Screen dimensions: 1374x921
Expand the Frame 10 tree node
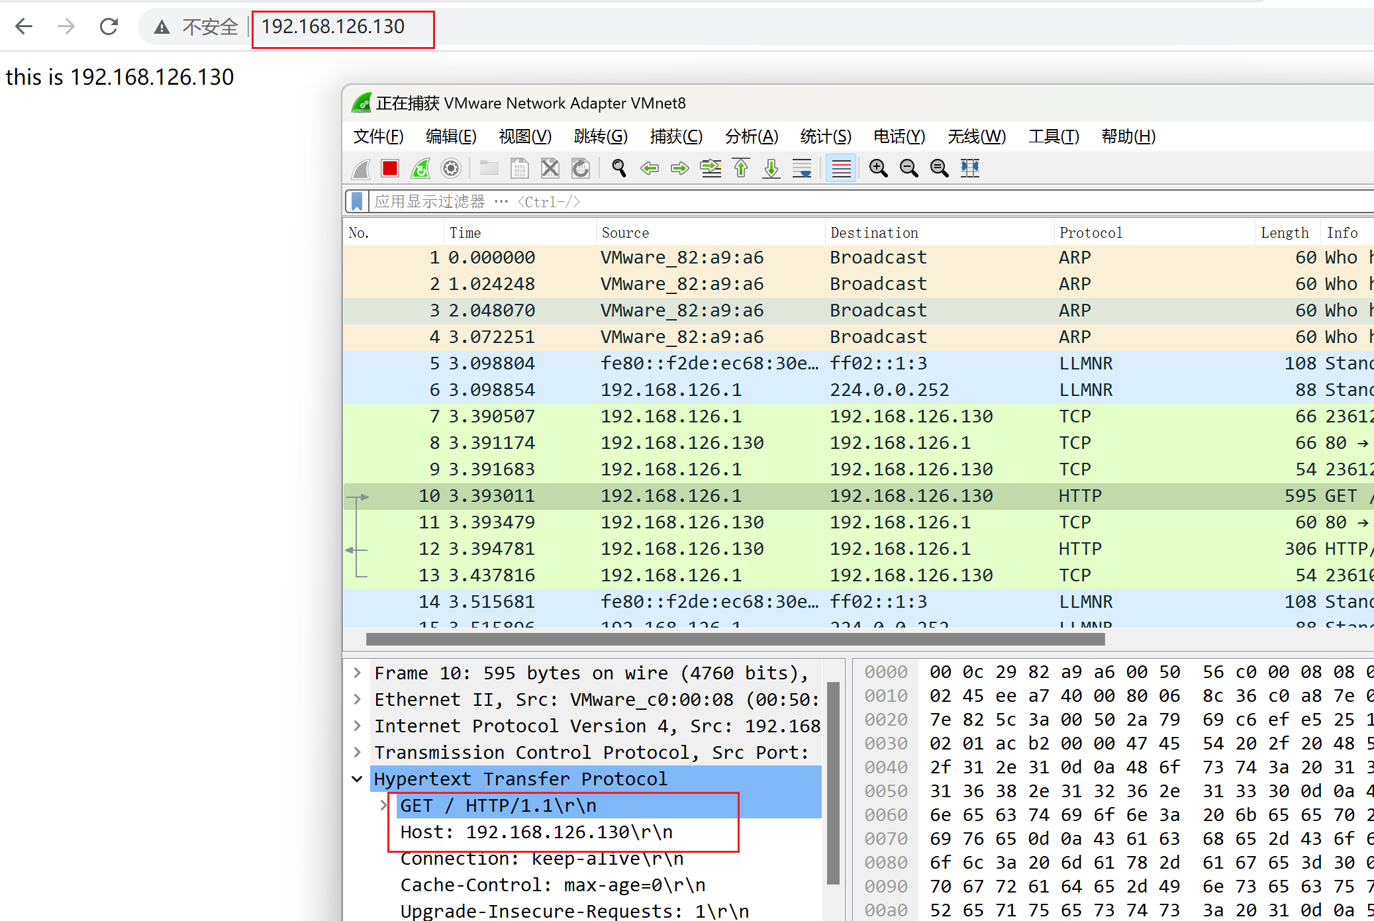(x=358, y=673)
